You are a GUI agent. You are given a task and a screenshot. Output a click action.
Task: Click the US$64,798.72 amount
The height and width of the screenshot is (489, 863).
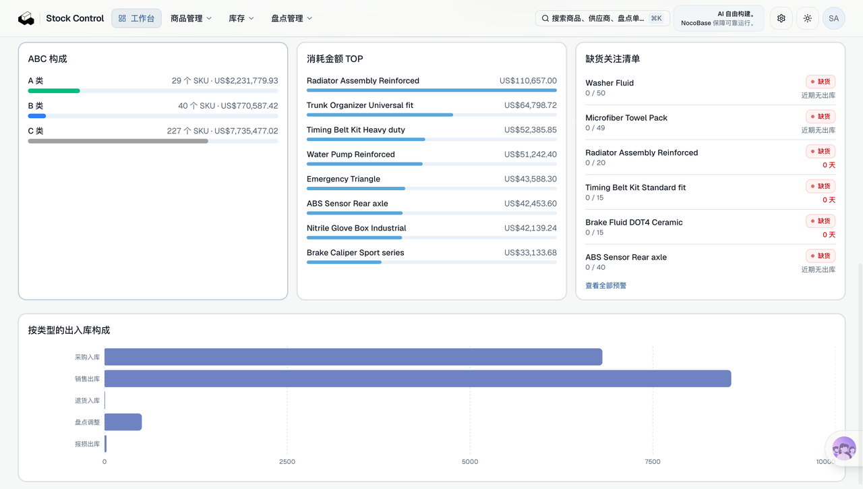point(531,105)
